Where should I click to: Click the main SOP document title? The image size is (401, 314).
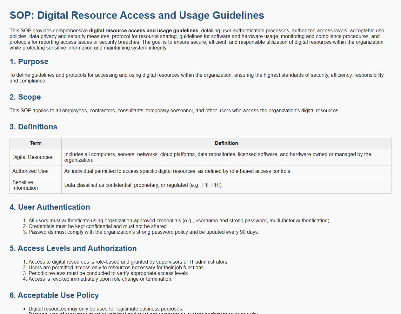coord(137,15)
